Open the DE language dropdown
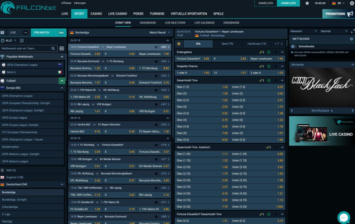 coord(338,3)
